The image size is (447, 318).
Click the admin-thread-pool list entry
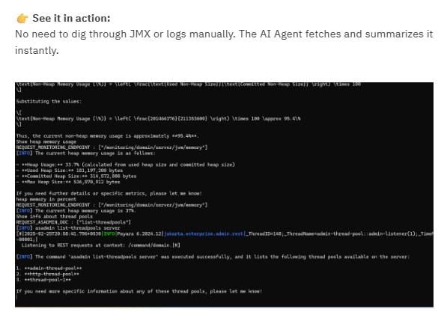49,268
